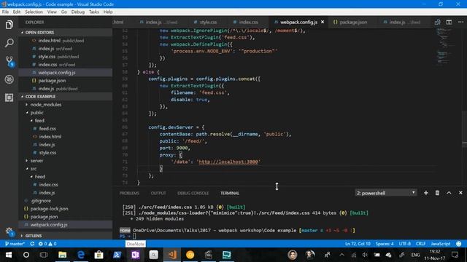
Task: Open the Extensions view in activity bar
Action: tap(9, 98)
